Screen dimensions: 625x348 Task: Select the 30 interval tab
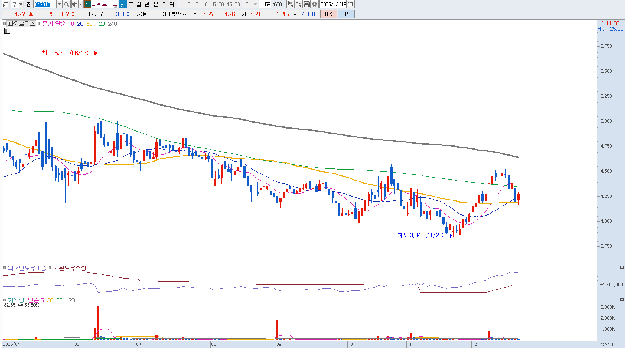coord(221,4)
